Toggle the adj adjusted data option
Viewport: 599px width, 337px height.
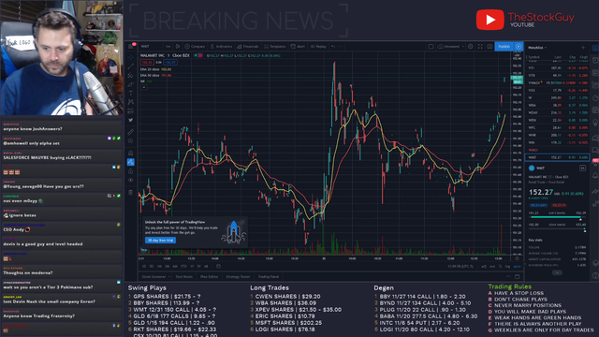coord(484,266)
